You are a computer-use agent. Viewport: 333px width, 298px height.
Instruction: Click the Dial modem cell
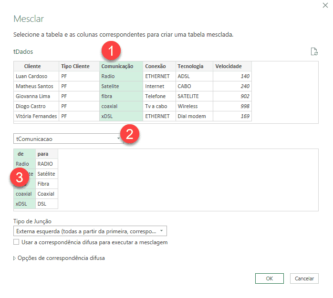point(194,116)
